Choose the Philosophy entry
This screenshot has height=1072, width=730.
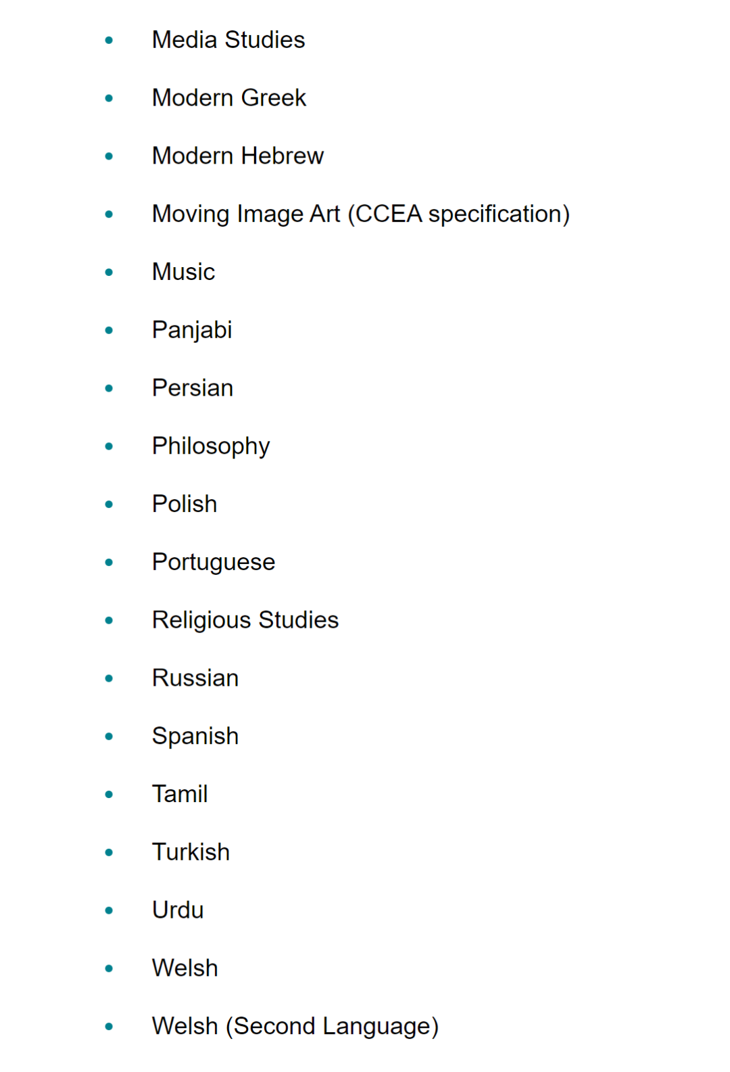[x=211, y=447]
